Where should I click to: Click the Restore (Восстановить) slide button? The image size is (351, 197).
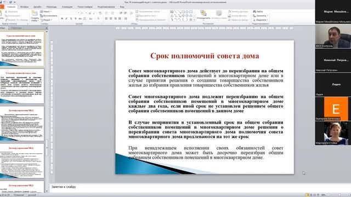pos(49,16)
